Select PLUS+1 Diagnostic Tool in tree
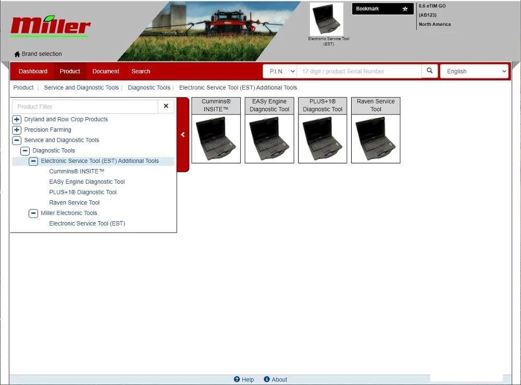Image resolution: width=521 pixels, height=385 pixels. click(83, 192)
